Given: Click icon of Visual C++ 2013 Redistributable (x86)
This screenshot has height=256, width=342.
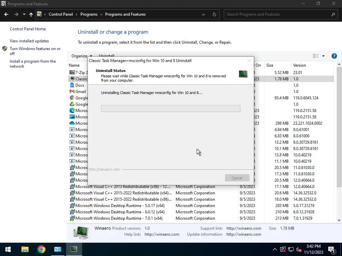Looking at the screenshot, I should [x=72, y=187].
